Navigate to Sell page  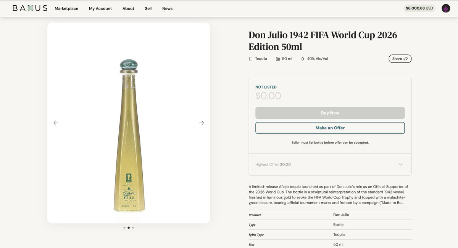pyautogui.click(x=148, y=8)
